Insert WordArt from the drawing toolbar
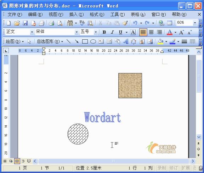Image resolution: width=204 pixels, height=173 pixels. [x=126, y=41]
